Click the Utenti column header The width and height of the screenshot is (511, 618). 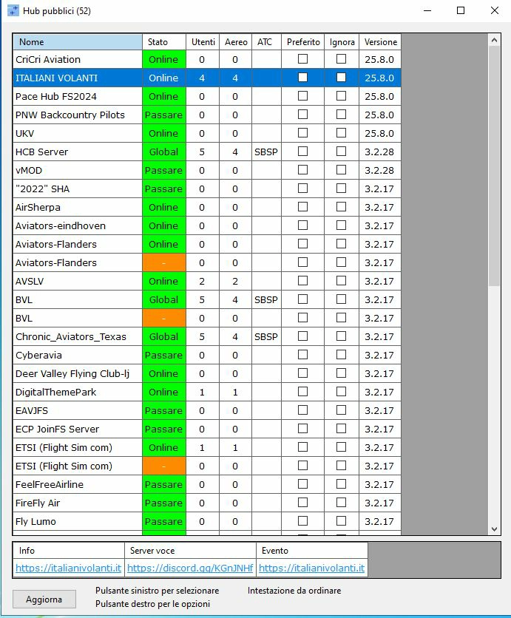(x=203, y=42)
